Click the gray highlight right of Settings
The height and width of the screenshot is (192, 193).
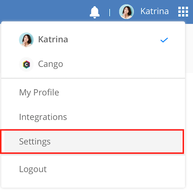[x=116, y=142]
